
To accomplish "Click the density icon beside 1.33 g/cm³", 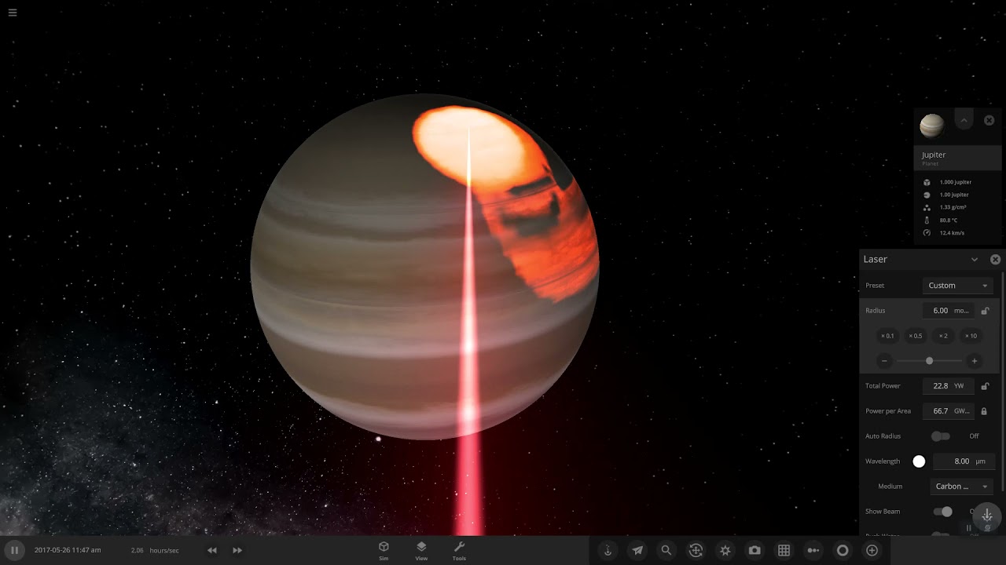I will tap(927, 207).
